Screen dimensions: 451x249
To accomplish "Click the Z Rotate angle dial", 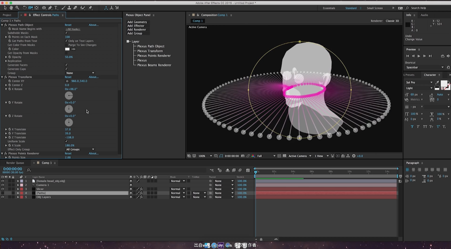I will pos(69,122).
